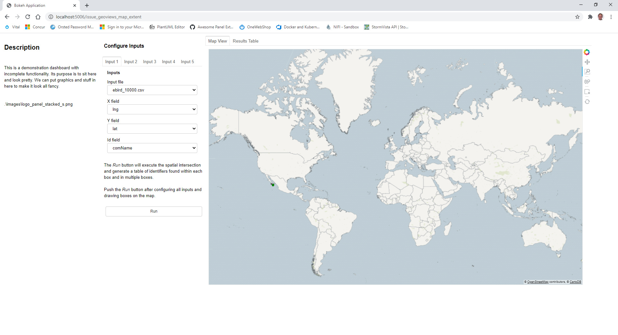Open the OpenStreetMap attribution link
The height and width of the screenshot is (335, 618).
[538, 282]
